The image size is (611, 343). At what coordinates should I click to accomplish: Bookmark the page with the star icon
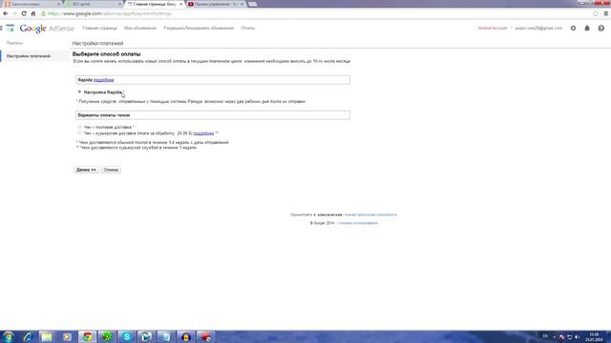pyautogui.click(x=596, y=13)
